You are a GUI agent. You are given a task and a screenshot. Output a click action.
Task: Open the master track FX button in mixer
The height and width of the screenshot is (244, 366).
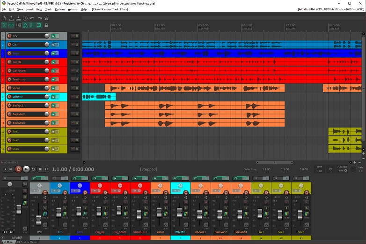pos(12,178)
